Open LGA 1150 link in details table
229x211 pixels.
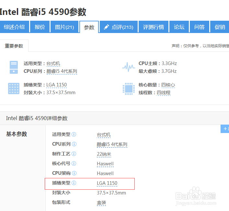click(107, 183)
